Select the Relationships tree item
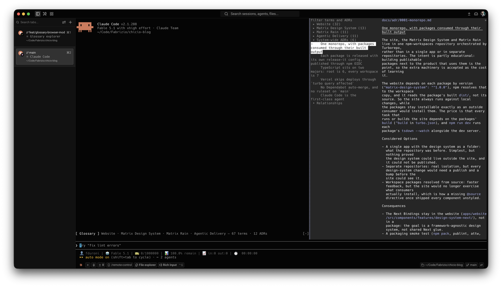This screenshot has height=287, width=502. click(x=328, y=103)
